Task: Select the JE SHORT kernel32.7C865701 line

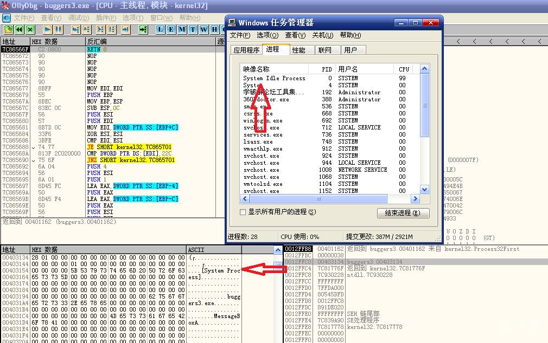Action: point(113,147)
